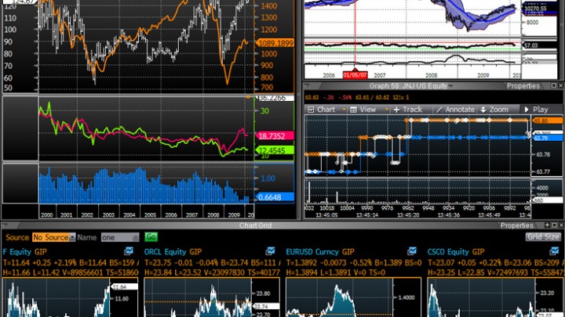565x317 pixels.
Task: Click the Source label in Chart Grid
Action: (17, 237)
